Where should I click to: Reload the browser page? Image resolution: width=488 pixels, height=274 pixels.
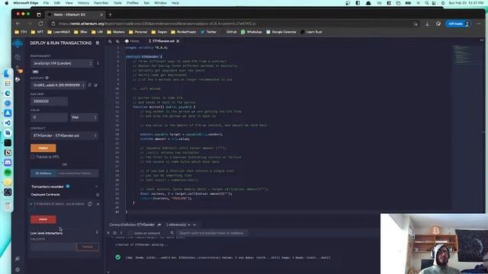pyautogui.click(x=40, y=24)
